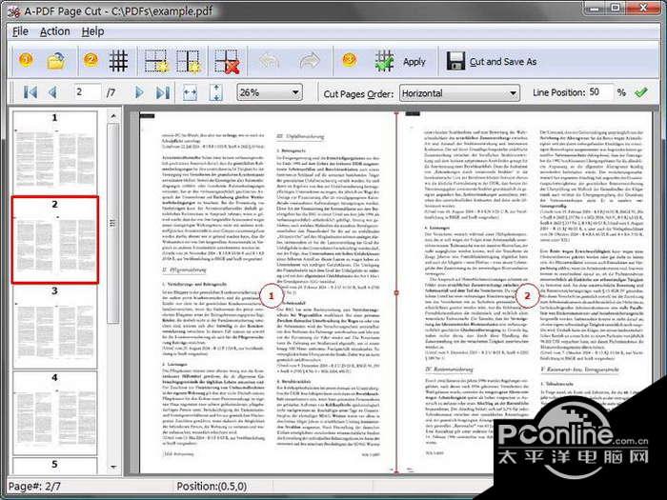Open Cut Pages Order dropdown
This screenshot has width=667, height=500.
click(x=459, y=93)
